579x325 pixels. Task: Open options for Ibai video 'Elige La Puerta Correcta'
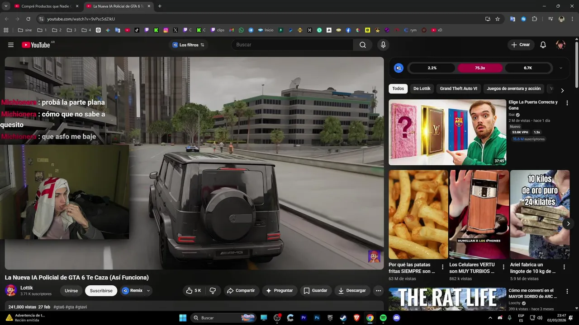point(567,103)
